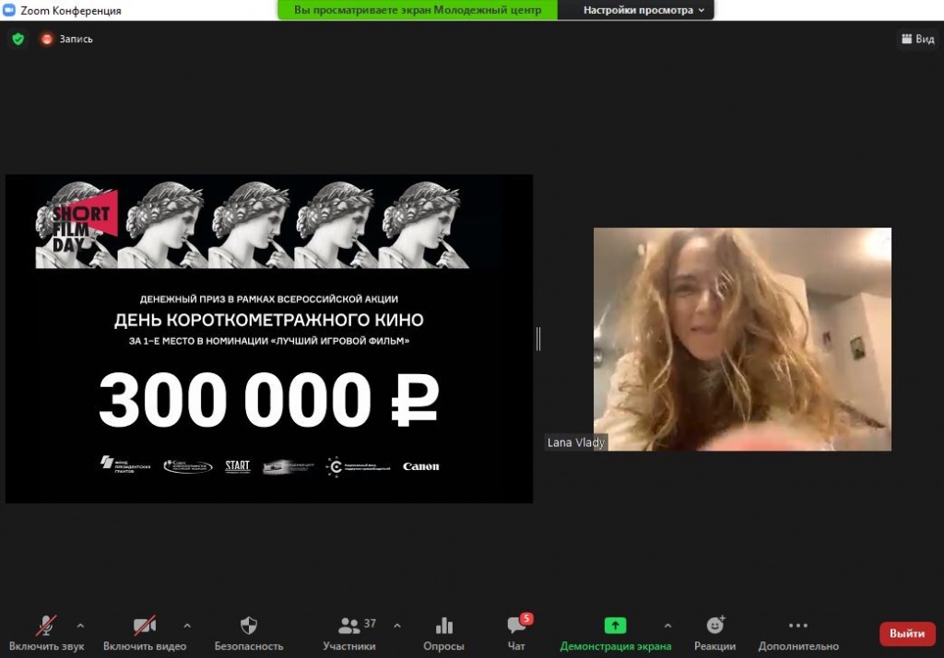Click the divider handle between shared screen and video
944x658 pixels.
click(x=538, y=338)
